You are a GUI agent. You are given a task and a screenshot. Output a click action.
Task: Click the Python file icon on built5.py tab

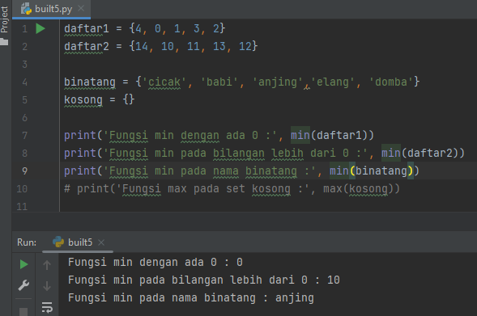click(26, 9)
